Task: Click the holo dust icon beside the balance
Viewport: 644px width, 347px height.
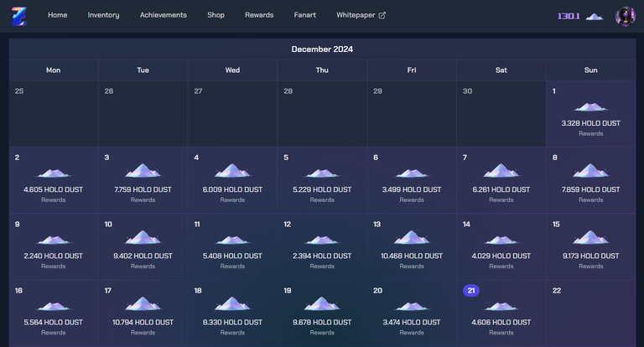Action: click(x=594, y=17)
